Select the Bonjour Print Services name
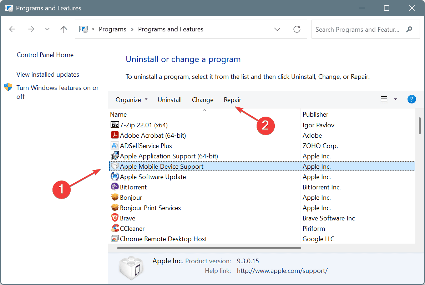425x285 pixels. coord(150,208)
